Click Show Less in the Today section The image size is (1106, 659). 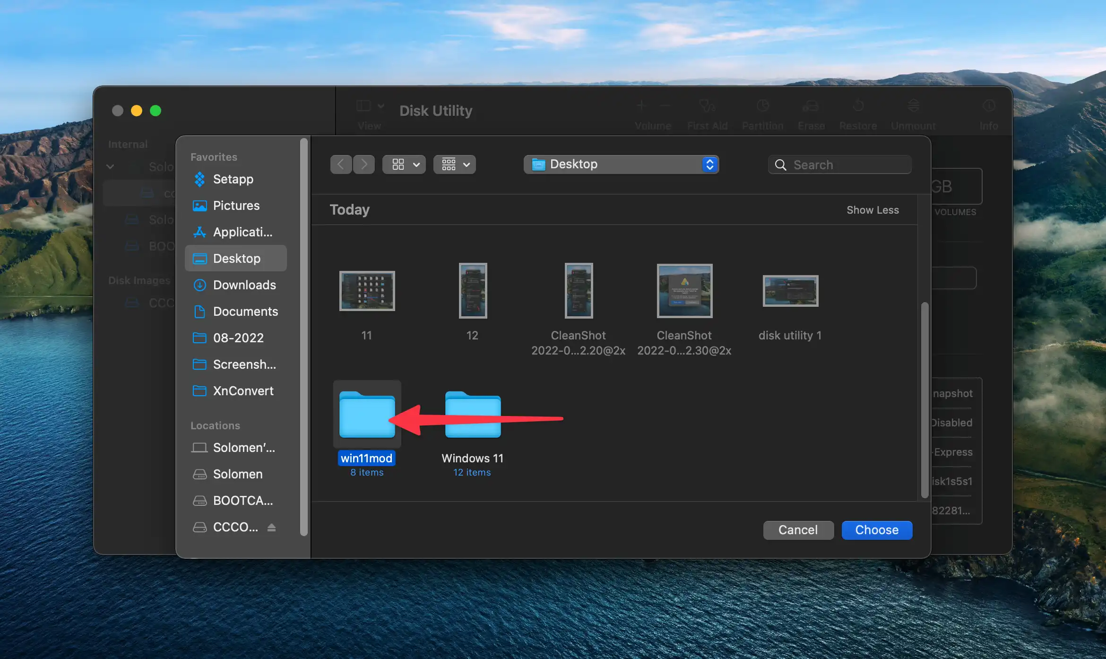(x=873, y=210)
